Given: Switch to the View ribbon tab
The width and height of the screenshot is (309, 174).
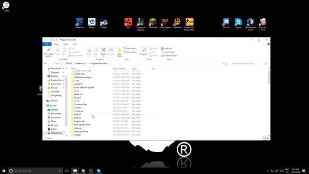Looking at the screenshot, I should coord(74,44).
